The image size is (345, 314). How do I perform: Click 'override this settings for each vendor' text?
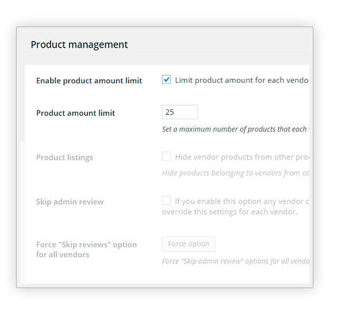(x=229, y=212)
